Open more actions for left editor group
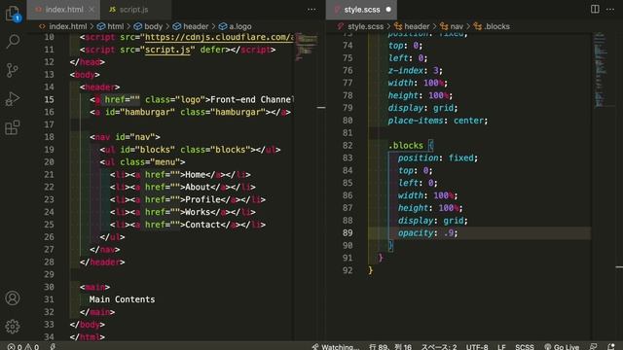 [x=311, y=9]
